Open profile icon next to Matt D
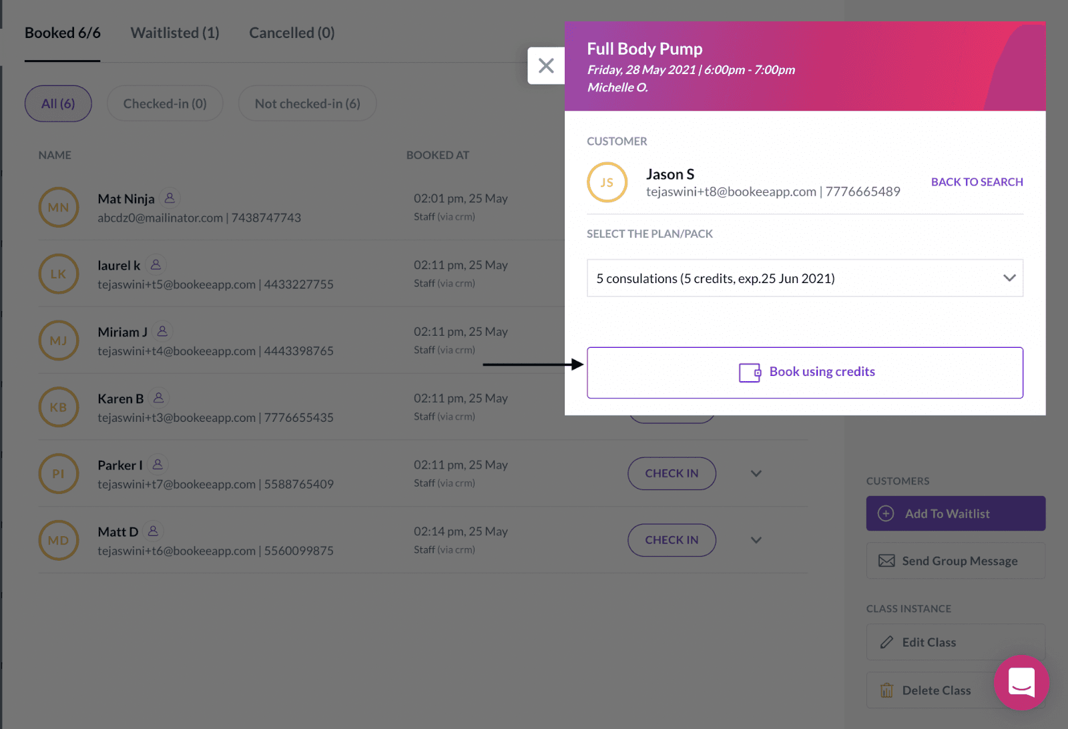Viewport: 1068px width, 729px height. [153, 531]
